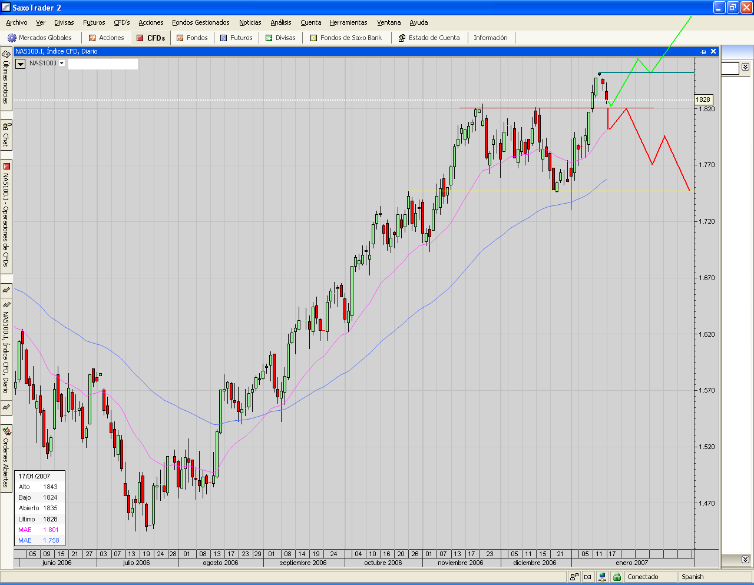Click the Fondos toolbar icon
Viewport: 754px width, 585px height.
(x=180, y=38)
